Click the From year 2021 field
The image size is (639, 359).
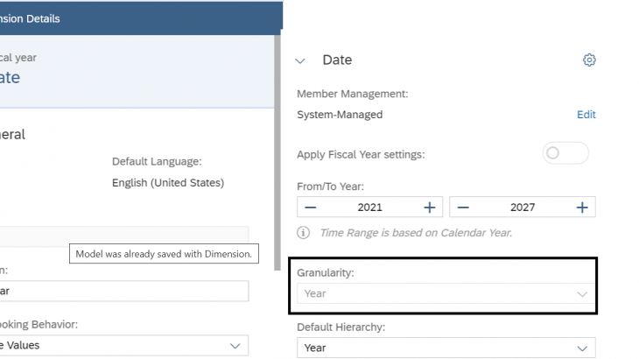pyautogui.click(x=369, y=208)
